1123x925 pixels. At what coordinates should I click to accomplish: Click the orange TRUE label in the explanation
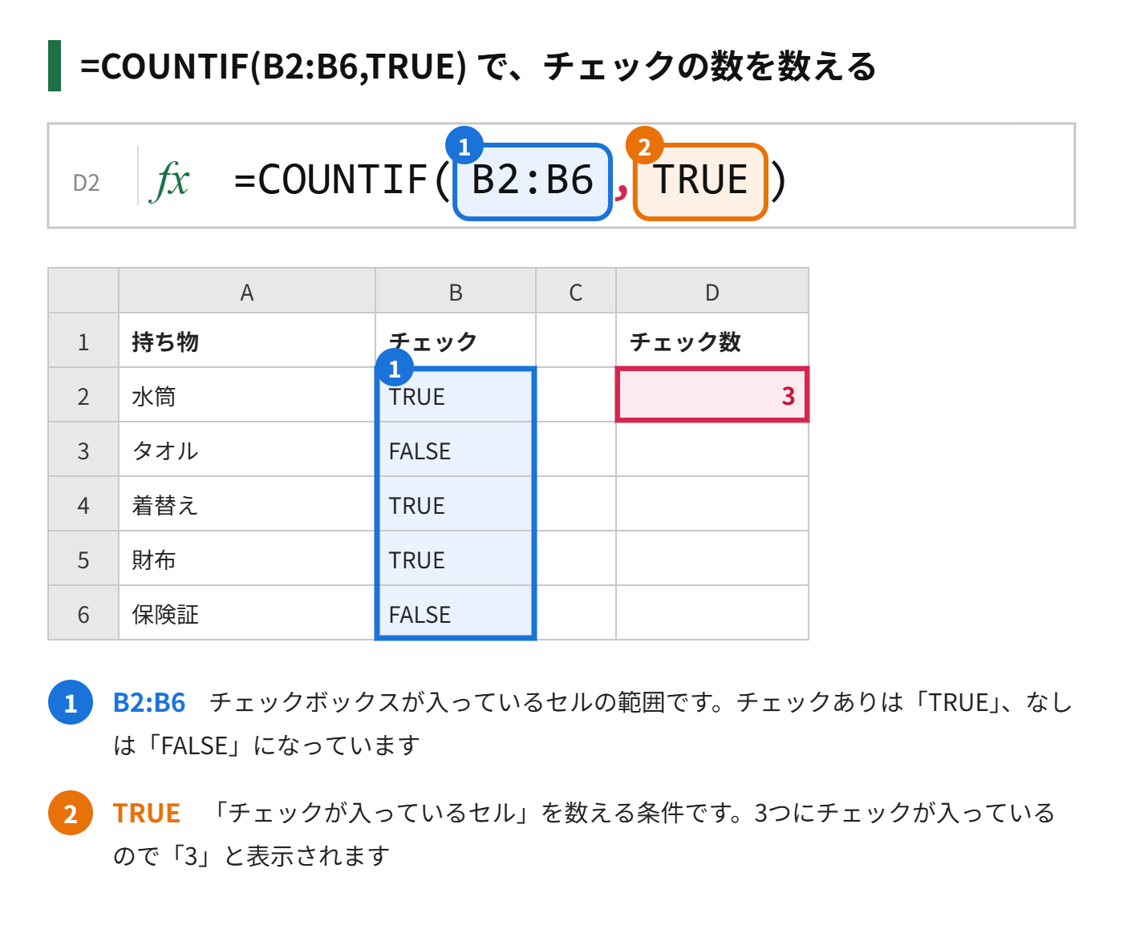tap(147, 813)
